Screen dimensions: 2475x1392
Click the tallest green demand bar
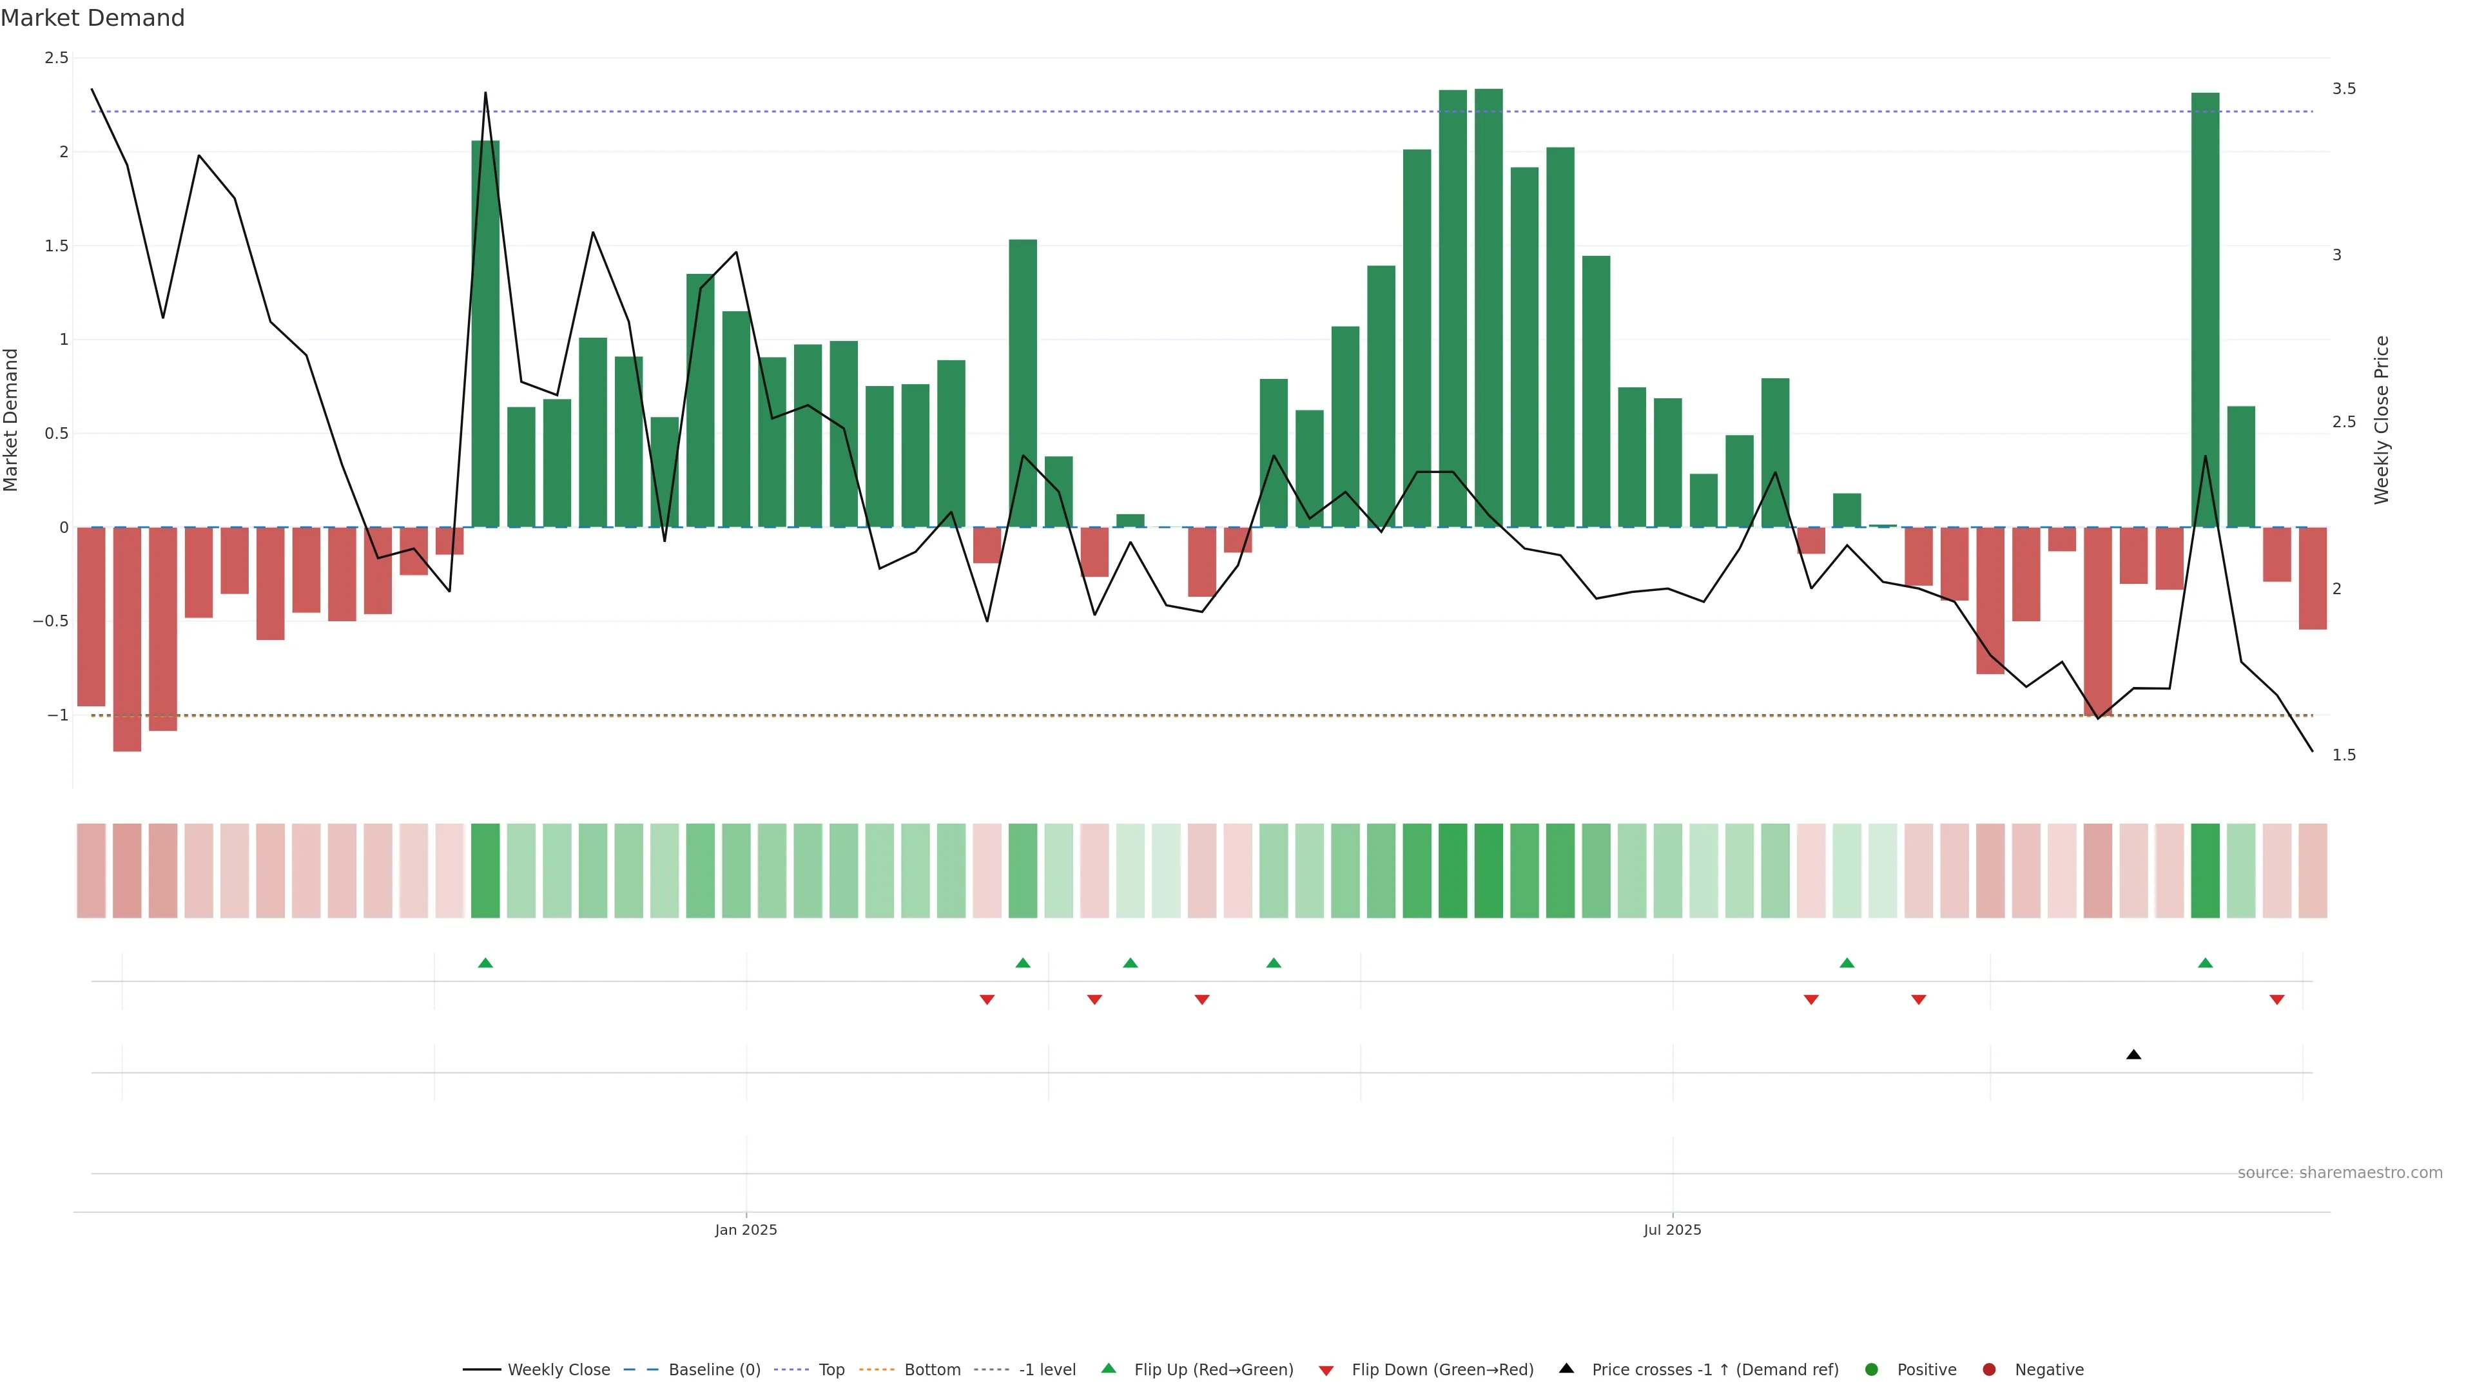[x=1488, y=307]
